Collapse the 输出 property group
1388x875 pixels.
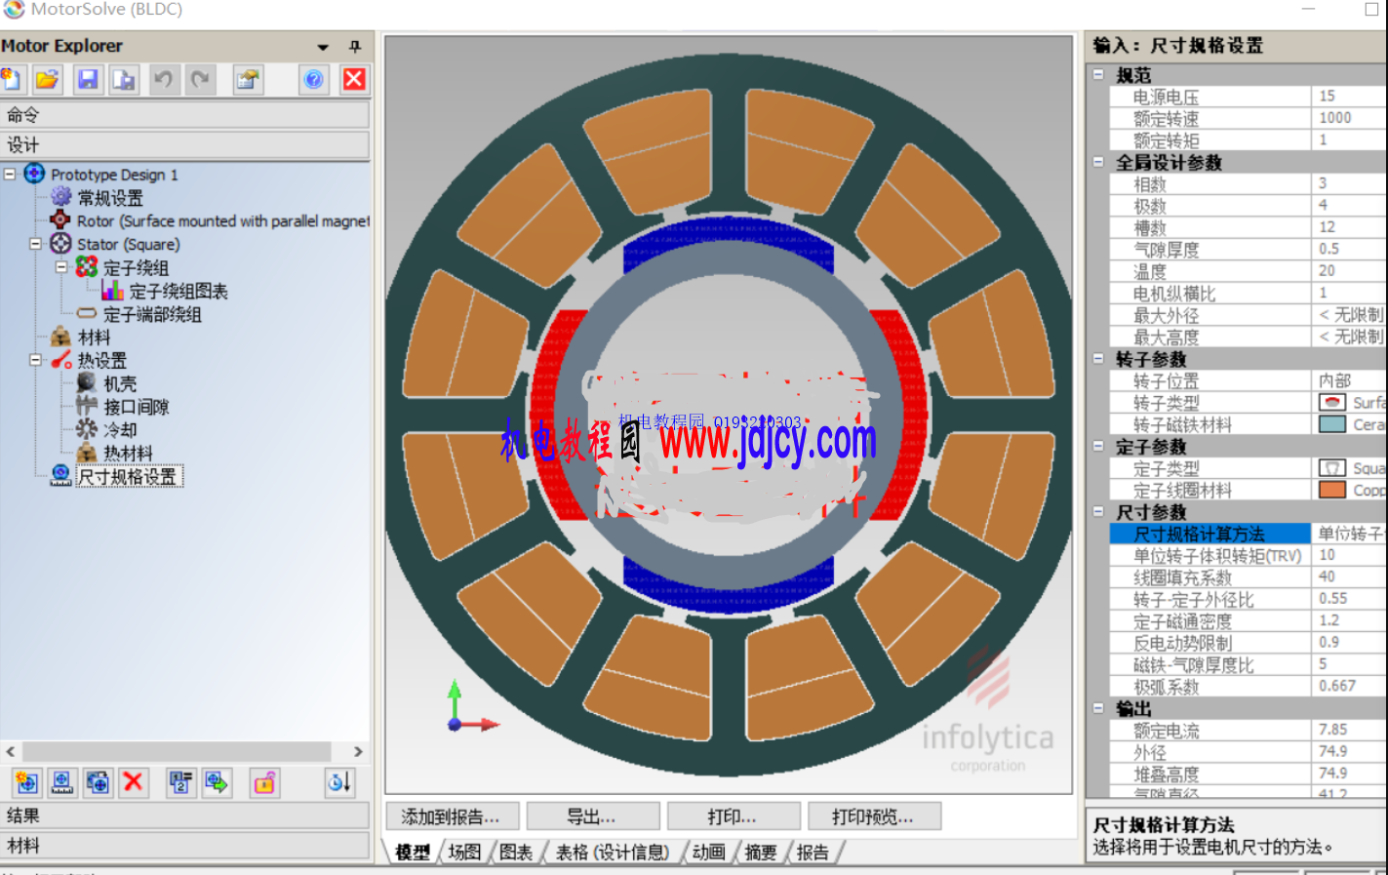pyautogui.click(x=1098, y=708)
